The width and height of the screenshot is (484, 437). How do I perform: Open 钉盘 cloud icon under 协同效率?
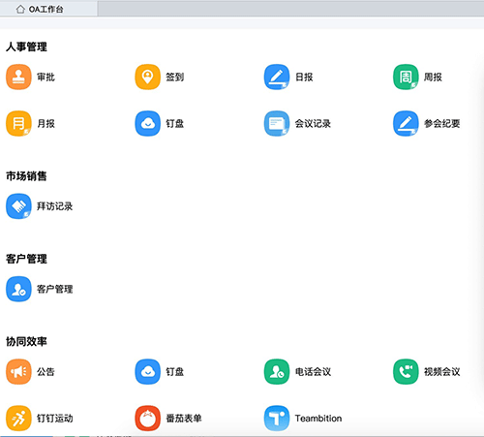coord(148,371)
